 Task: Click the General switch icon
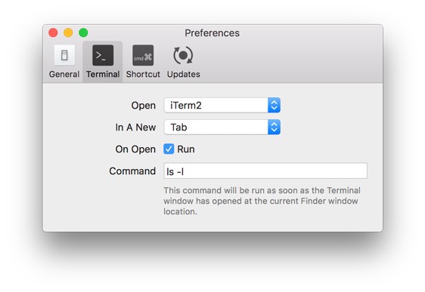[x=64, y=55]
